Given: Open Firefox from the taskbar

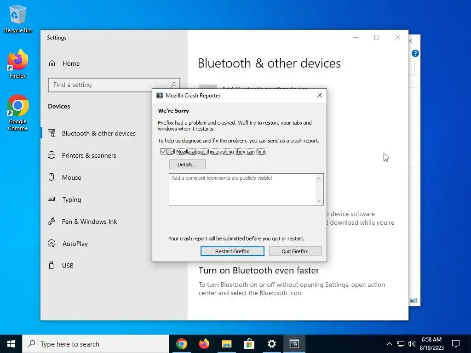Looking at the screenshot, I should tap(204, 344).
